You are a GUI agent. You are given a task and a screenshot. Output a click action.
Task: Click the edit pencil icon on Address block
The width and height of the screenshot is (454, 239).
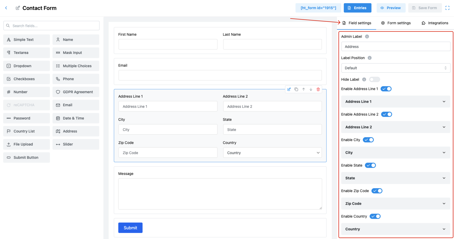[x=289, y=89]
